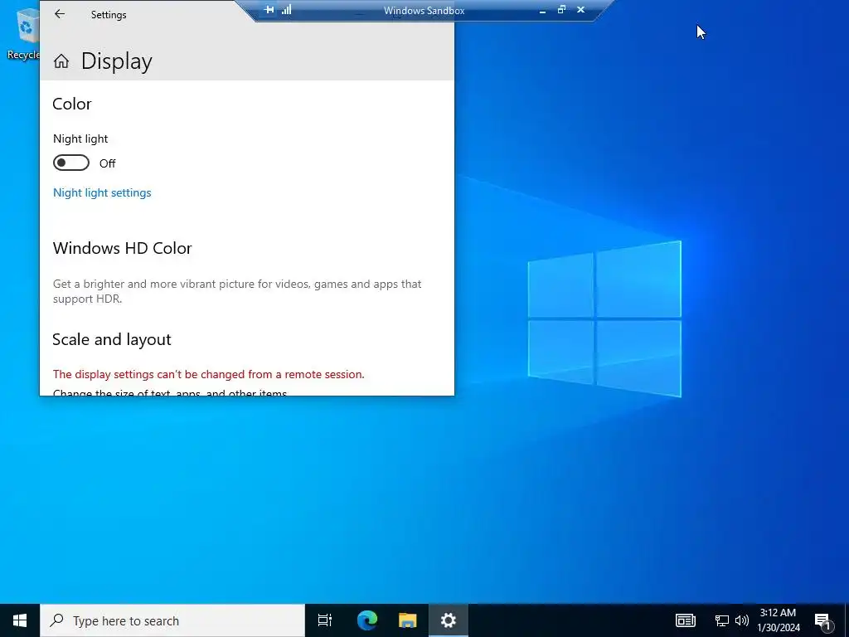Click the Scale and layout heading
Image resolution: width=849 pixels, height=637 pixels.
[x=112, y=339]
